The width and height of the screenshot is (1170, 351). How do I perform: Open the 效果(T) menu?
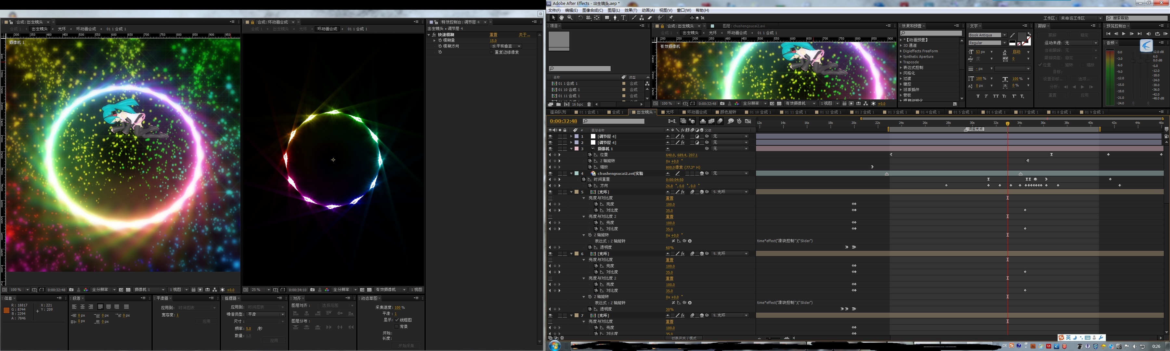coord(630,10)
